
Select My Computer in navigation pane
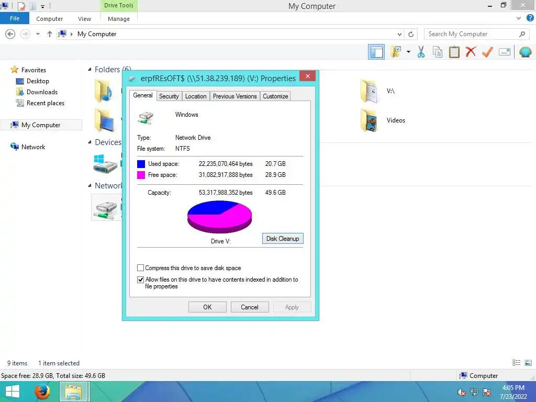click(41, 125)
